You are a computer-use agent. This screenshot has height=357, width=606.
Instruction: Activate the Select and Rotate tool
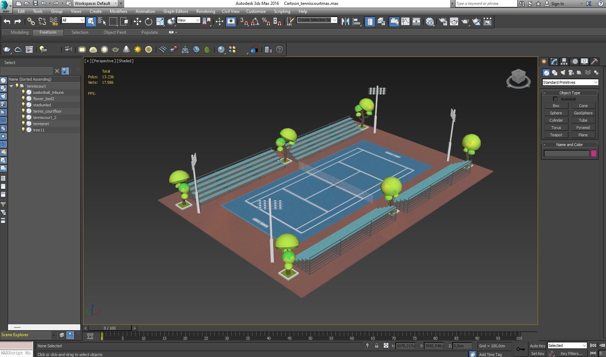tap(148, 22)
